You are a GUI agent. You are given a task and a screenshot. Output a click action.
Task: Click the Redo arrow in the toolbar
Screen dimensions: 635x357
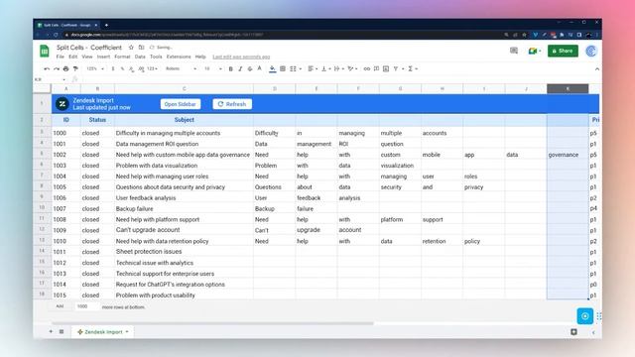click(57, 68)
